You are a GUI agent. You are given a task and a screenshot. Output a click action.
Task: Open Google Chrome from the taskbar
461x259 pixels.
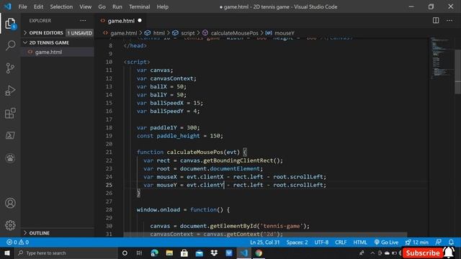259,253
